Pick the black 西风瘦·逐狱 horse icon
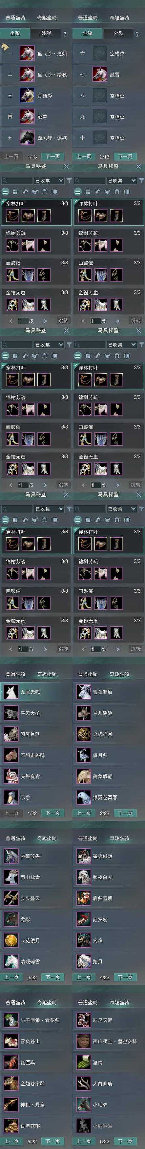 (27, 137)
